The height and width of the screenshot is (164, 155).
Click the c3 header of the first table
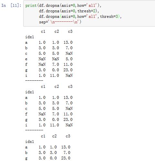click(70, 31)
